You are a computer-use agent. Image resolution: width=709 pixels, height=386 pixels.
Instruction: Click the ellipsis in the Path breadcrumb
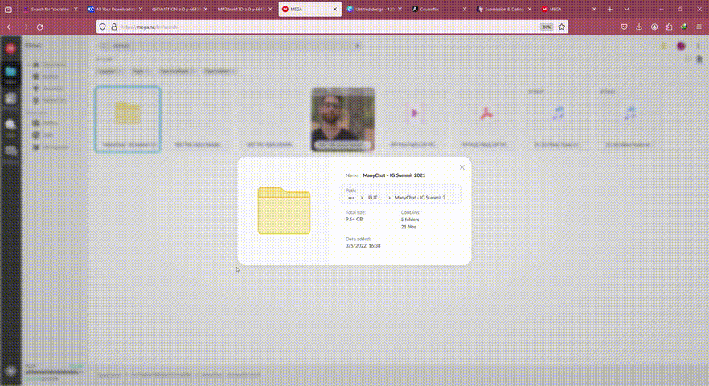tap(350, 198)
